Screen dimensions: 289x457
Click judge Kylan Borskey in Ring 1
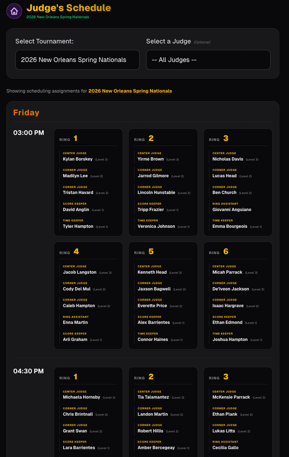coord(78,159)
